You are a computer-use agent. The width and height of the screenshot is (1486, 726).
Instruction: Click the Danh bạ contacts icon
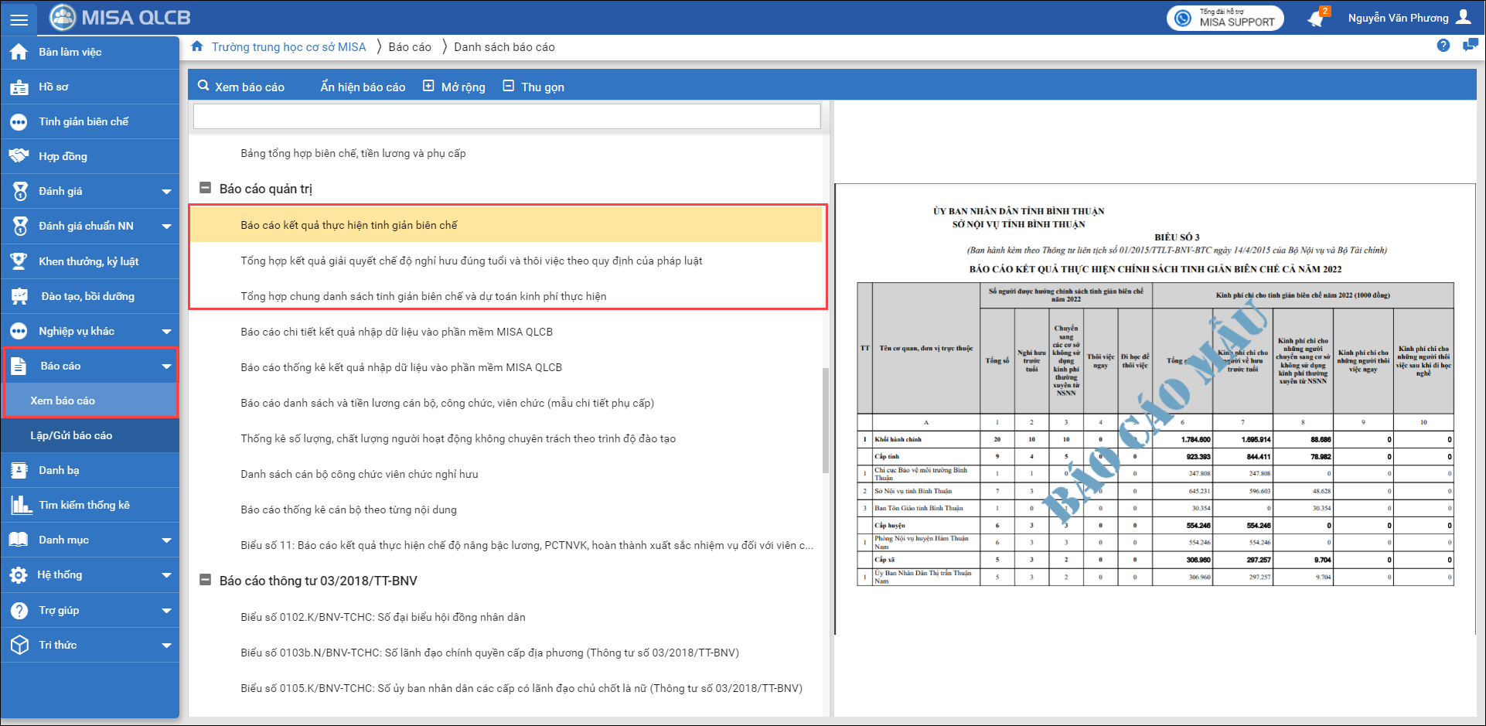(19, 470)
